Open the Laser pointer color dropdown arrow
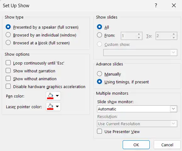The width and height of the screenshot is (182, 151). tap(57, 106)
